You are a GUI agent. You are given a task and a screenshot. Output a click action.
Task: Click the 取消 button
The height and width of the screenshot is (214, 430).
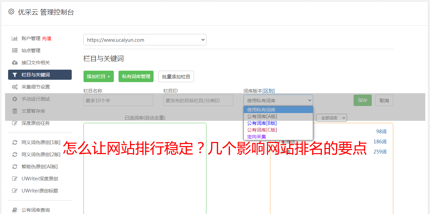click(384, 100)
